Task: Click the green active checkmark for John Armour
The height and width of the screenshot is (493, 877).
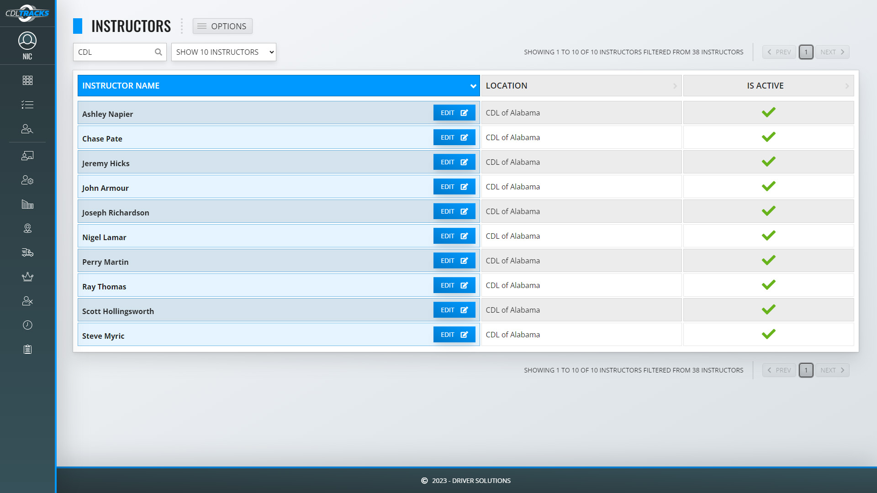Action: (769, 186)
